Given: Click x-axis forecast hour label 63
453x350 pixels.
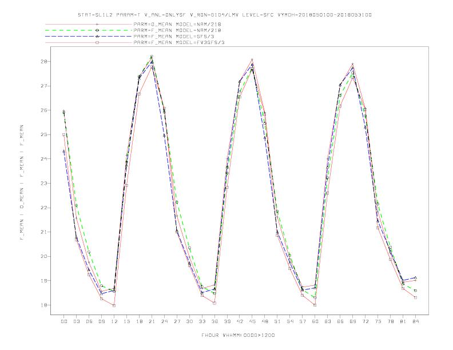Looking at the screenshot, I should pos(328,321).
